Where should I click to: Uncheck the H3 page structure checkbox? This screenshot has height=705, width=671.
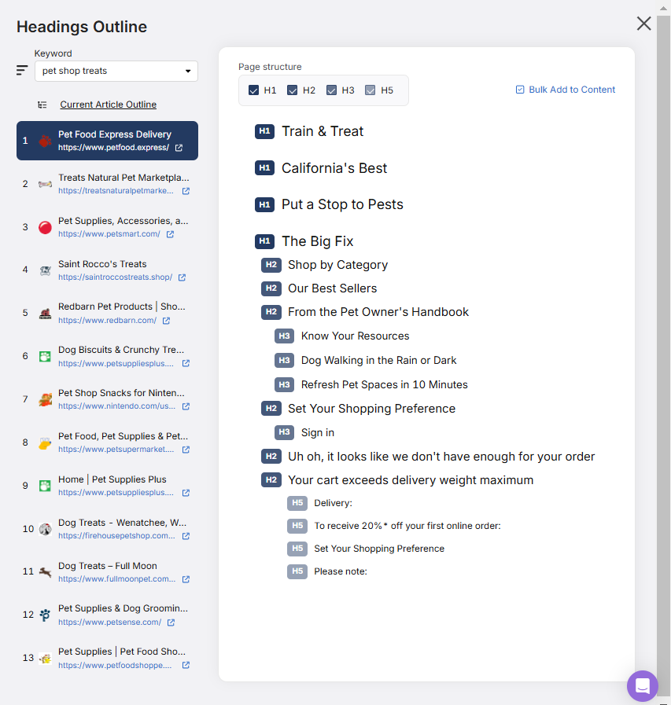(x=331, y=90)
